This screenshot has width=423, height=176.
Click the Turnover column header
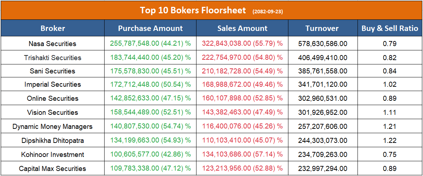pos(322,28)
